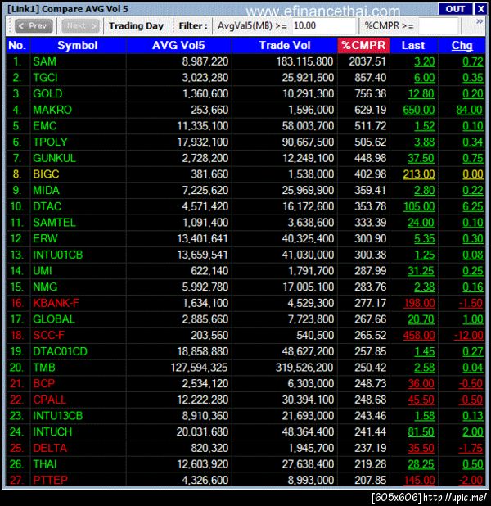Viewport: 491px width, 506px height.
Task: Select the INTU01CB symbol
Action: pos(58,255)
